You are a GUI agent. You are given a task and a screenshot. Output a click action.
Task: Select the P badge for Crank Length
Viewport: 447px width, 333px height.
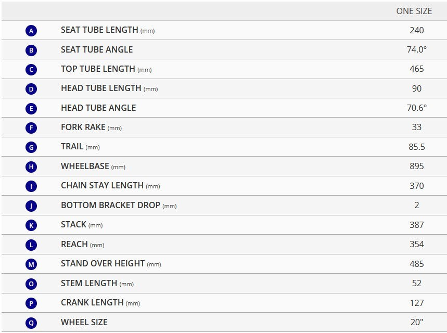(31, 303)
